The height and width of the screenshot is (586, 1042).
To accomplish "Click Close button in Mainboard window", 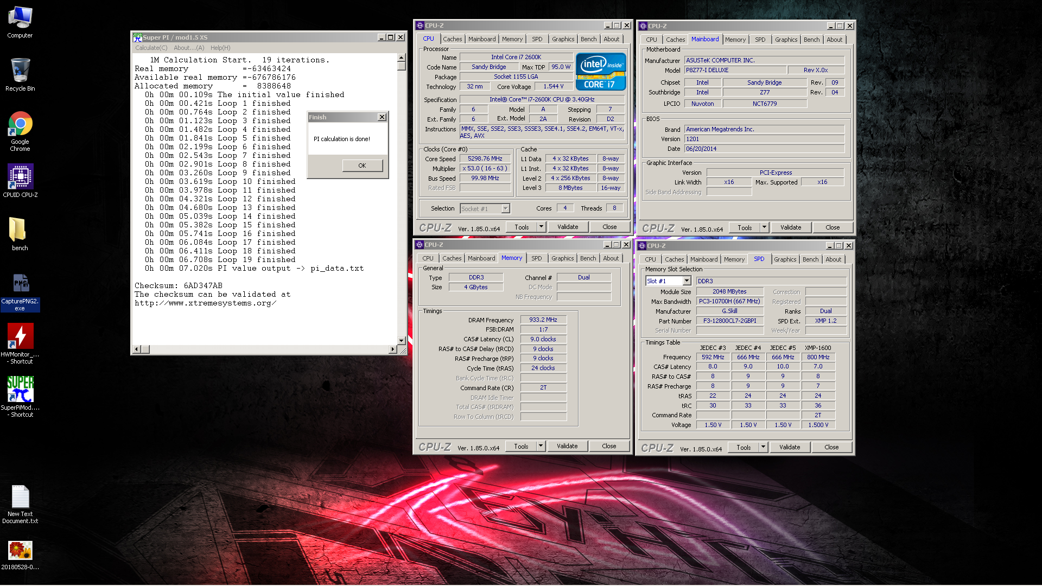I will pos(832,227).
